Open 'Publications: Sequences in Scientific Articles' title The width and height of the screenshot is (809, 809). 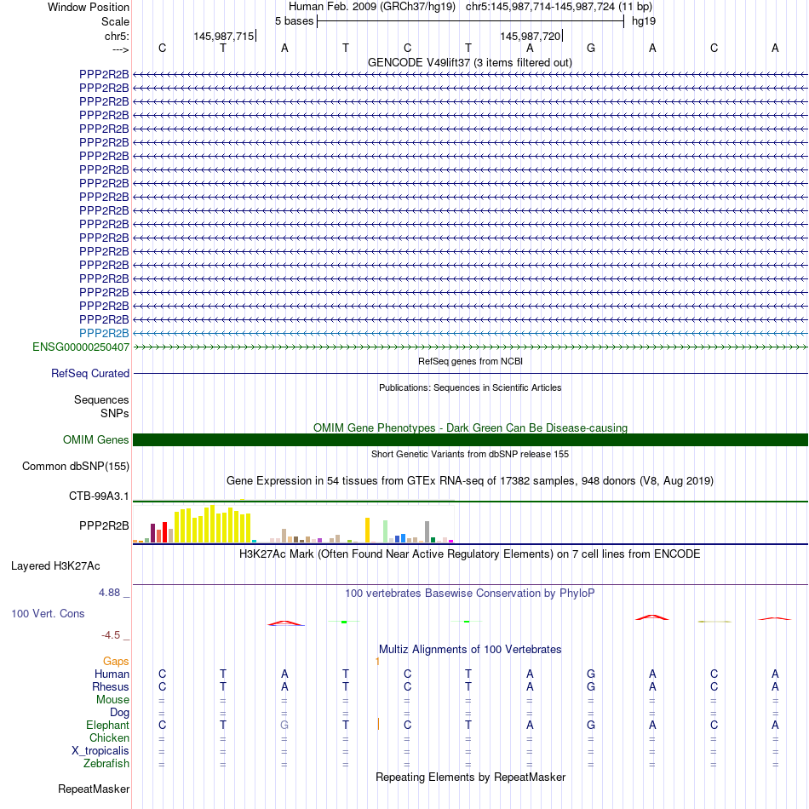tap(470, 387)
